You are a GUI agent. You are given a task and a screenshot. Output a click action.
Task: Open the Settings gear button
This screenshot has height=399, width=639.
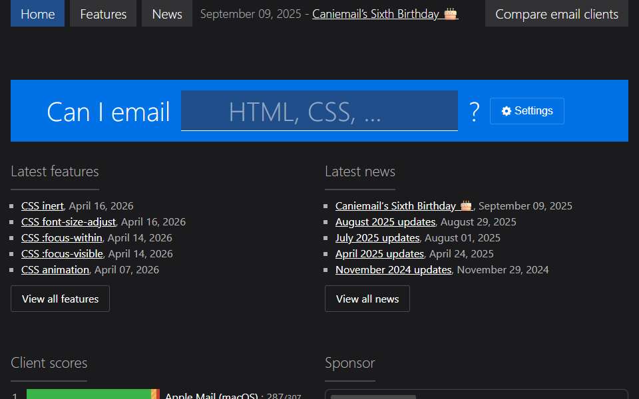pyautogui.click(x=527, y=111)
